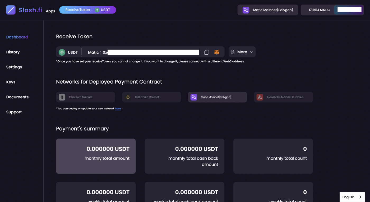Viewport: 370px width, 202px height.
Task: Open the English language selector
Action: pyautogui.click(x=352, y=197)
